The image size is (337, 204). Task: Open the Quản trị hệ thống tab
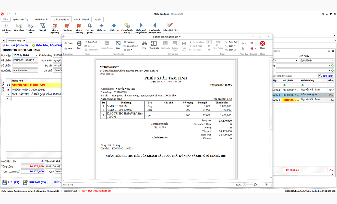coord(21,19)
